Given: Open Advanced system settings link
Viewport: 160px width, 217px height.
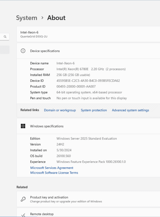Looking at the screenshot, I should point(130,110).
